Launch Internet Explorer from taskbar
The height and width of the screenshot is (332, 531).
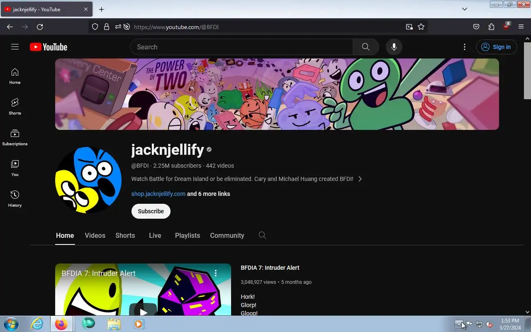pyautogui.click(x=37, y=324)
